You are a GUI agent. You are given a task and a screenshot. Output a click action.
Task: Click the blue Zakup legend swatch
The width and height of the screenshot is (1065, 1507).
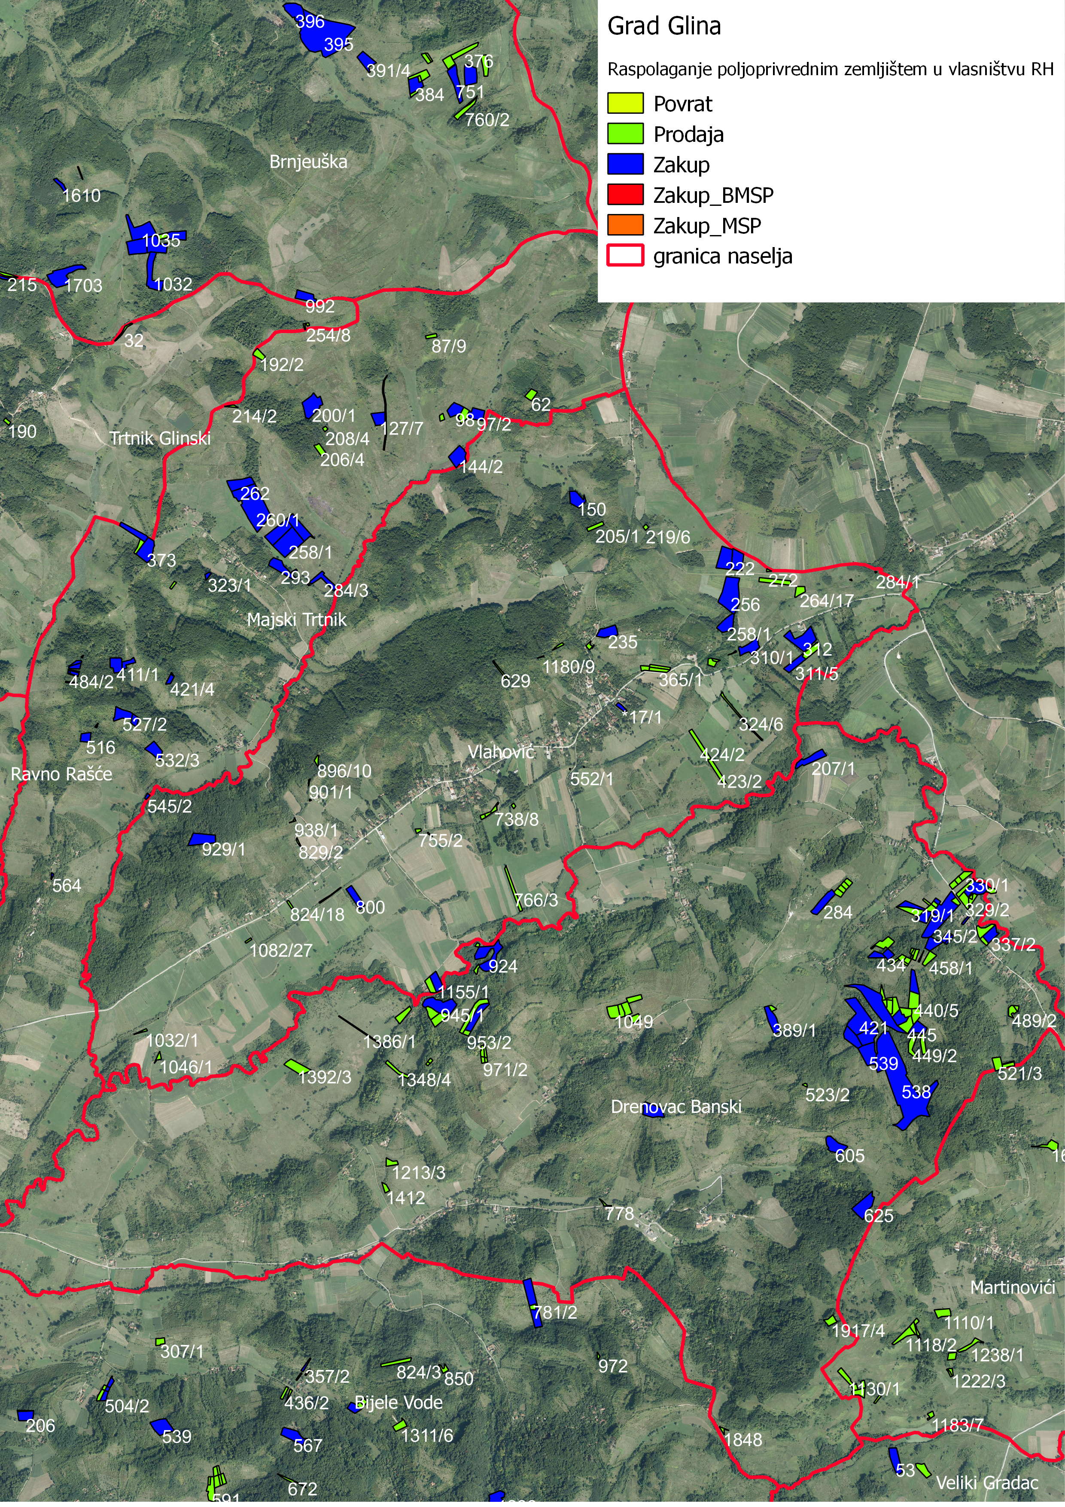coord(626,165)
